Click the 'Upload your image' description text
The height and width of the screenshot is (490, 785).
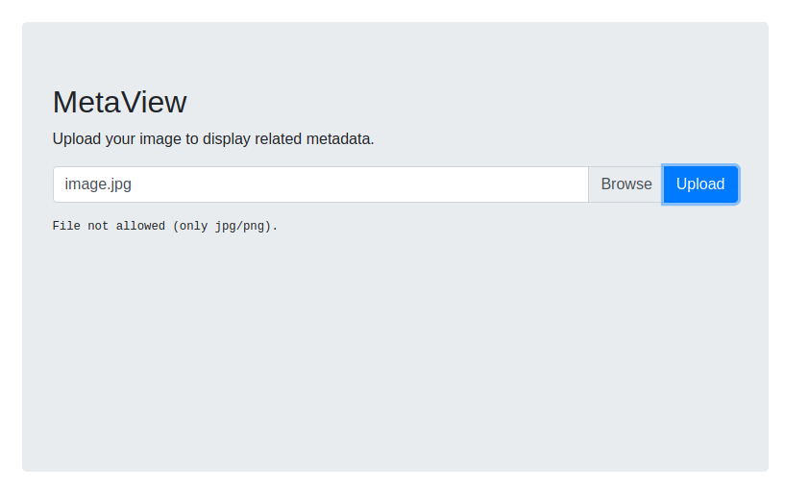[x=213, y=138]
